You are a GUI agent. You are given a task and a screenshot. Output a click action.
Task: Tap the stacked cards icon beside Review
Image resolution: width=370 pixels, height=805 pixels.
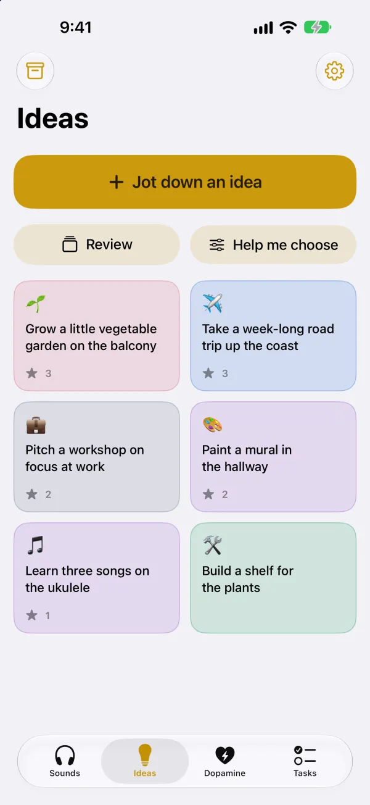pyautogui.click(x=70, y=244)
